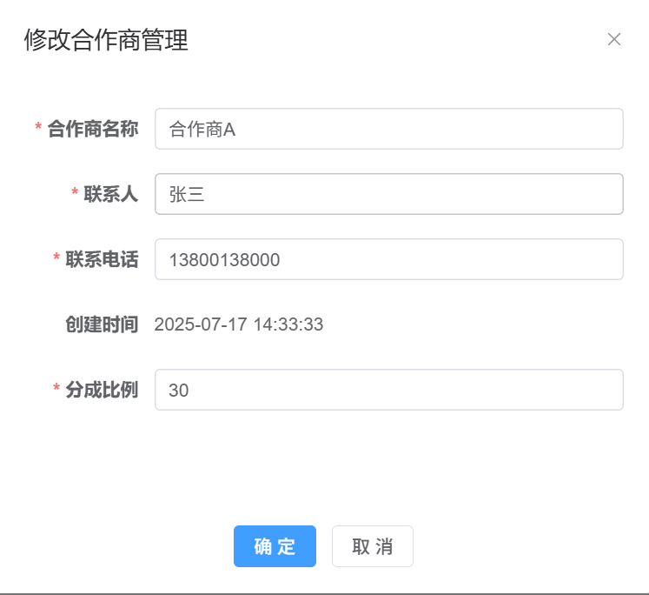Click the 确定 button to confirm
This screenshot has width=649, height=595.
[275, 546]
